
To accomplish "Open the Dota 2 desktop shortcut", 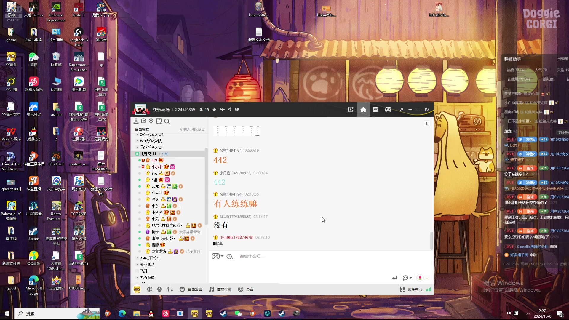I will click(x=79, y=10).
